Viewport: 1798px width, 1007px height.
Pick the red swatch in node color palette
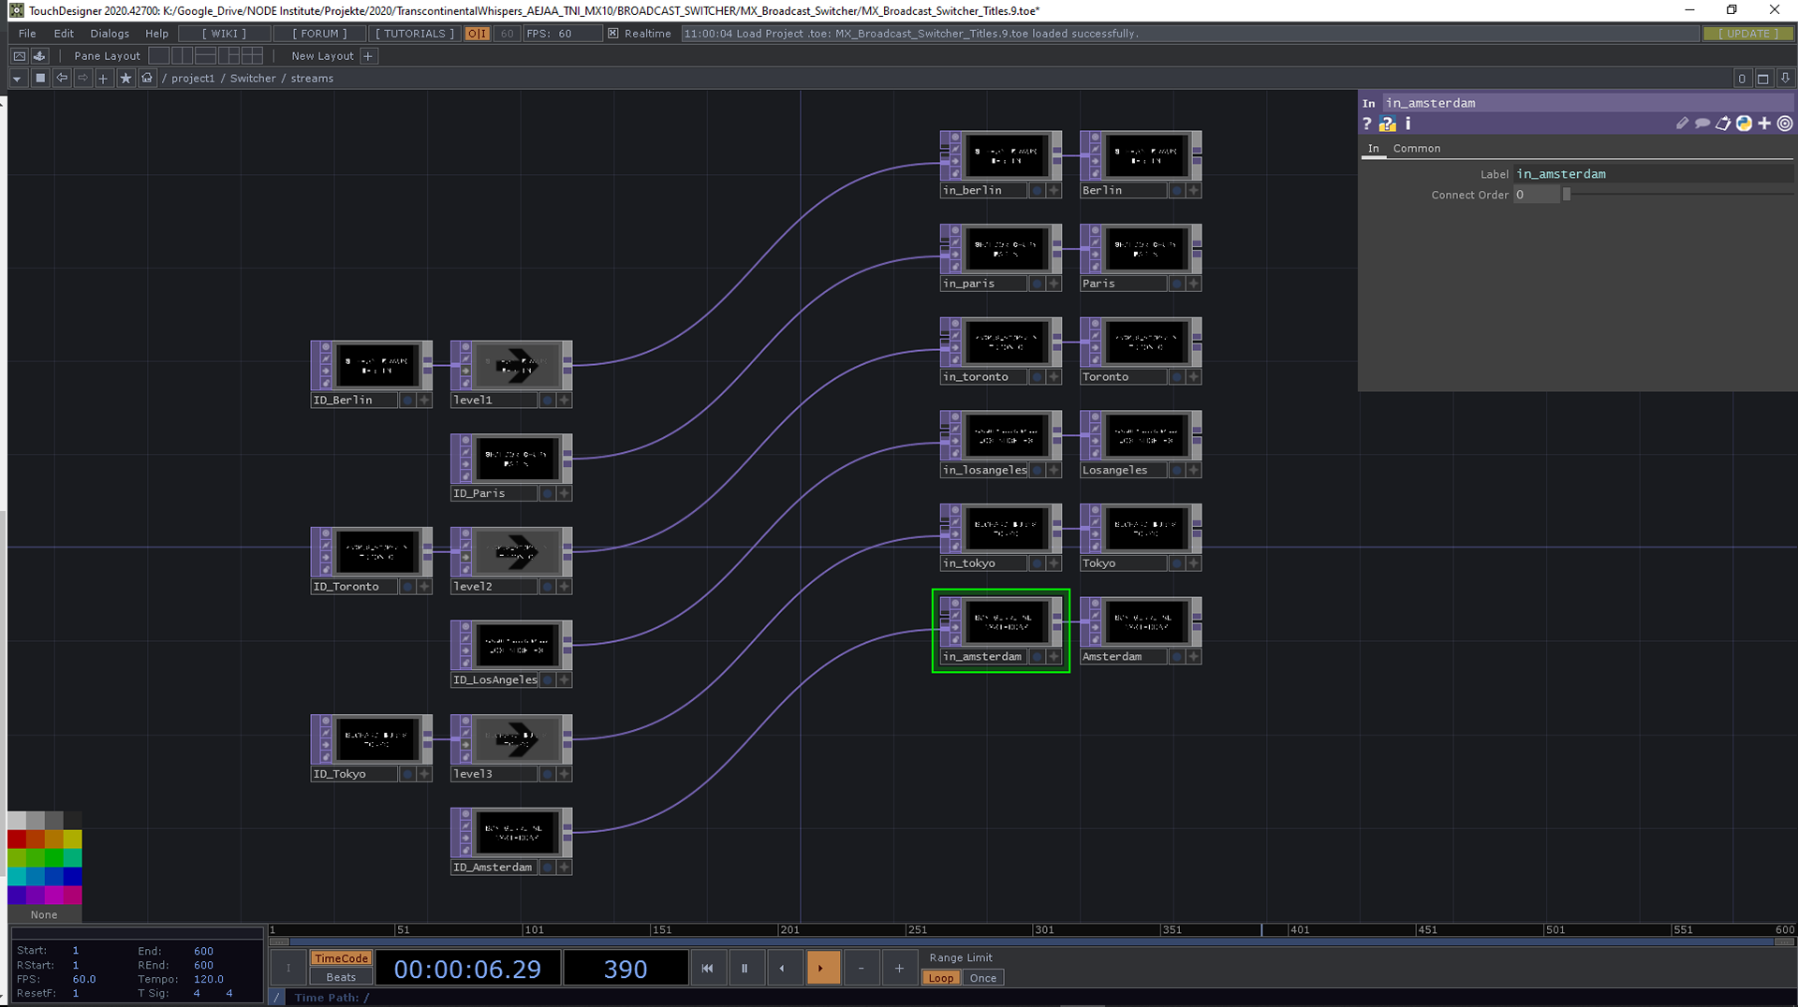click(x=17, y=839)
